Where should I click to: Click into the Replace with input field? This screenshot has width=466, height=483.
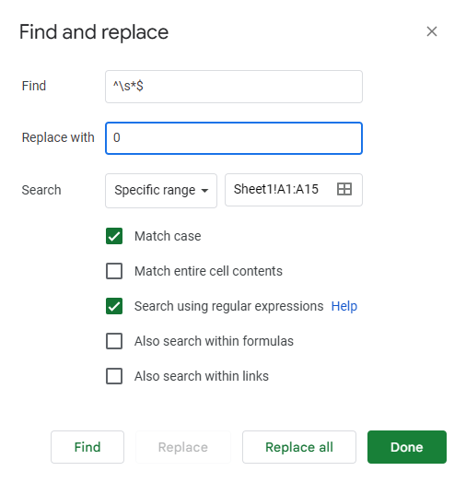tap(234, 138)
